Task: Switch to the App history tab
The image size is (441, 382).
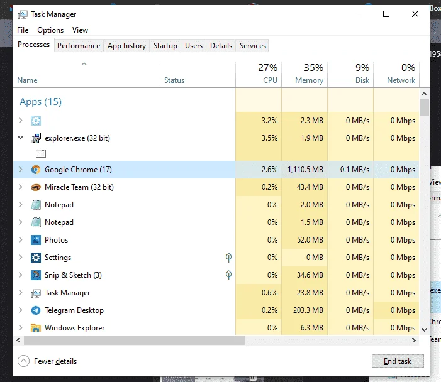Action: pyautogui.click(x=126, y=46)
